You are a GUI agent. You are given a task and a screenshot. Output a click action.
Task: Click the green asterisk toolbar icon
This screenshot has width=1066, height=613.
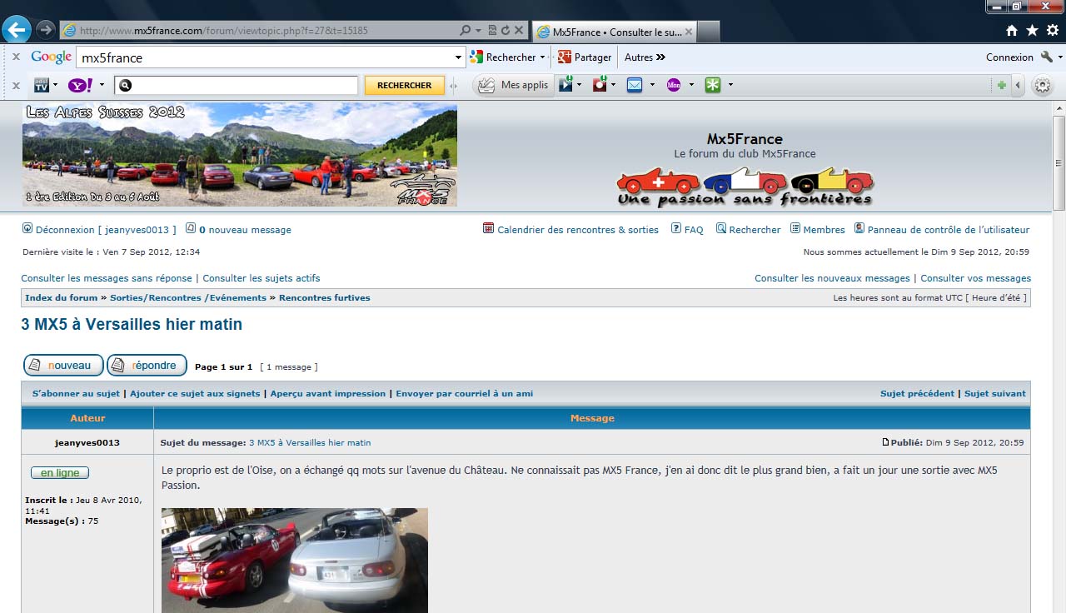(713, 85)
